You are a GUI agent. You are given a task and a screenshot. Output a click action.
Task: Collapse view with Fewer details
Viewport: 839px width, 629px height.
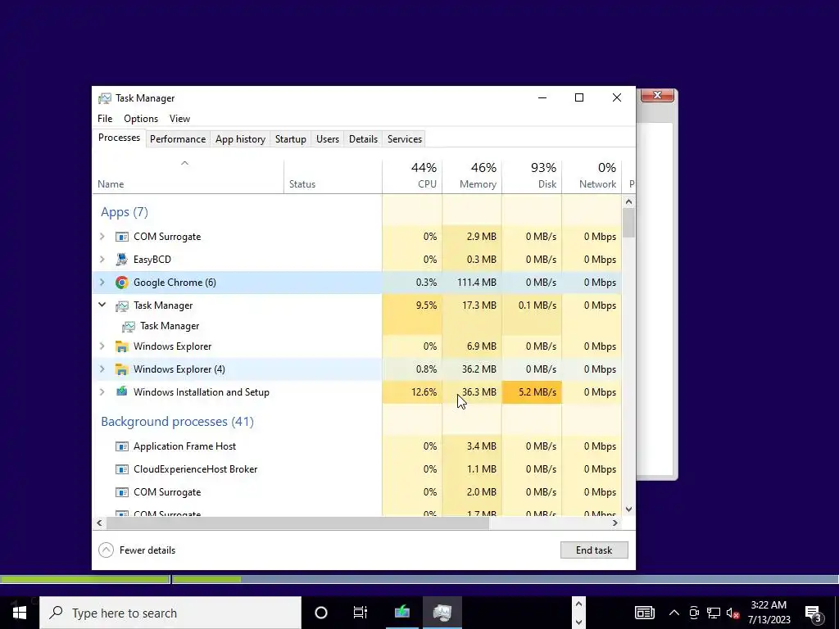[x=137, y=550]
